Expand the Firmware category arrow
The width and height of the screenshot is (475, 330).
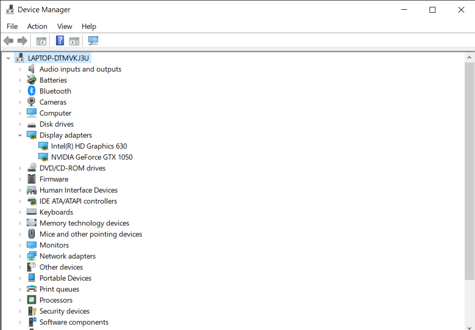(x=20, y=179)
